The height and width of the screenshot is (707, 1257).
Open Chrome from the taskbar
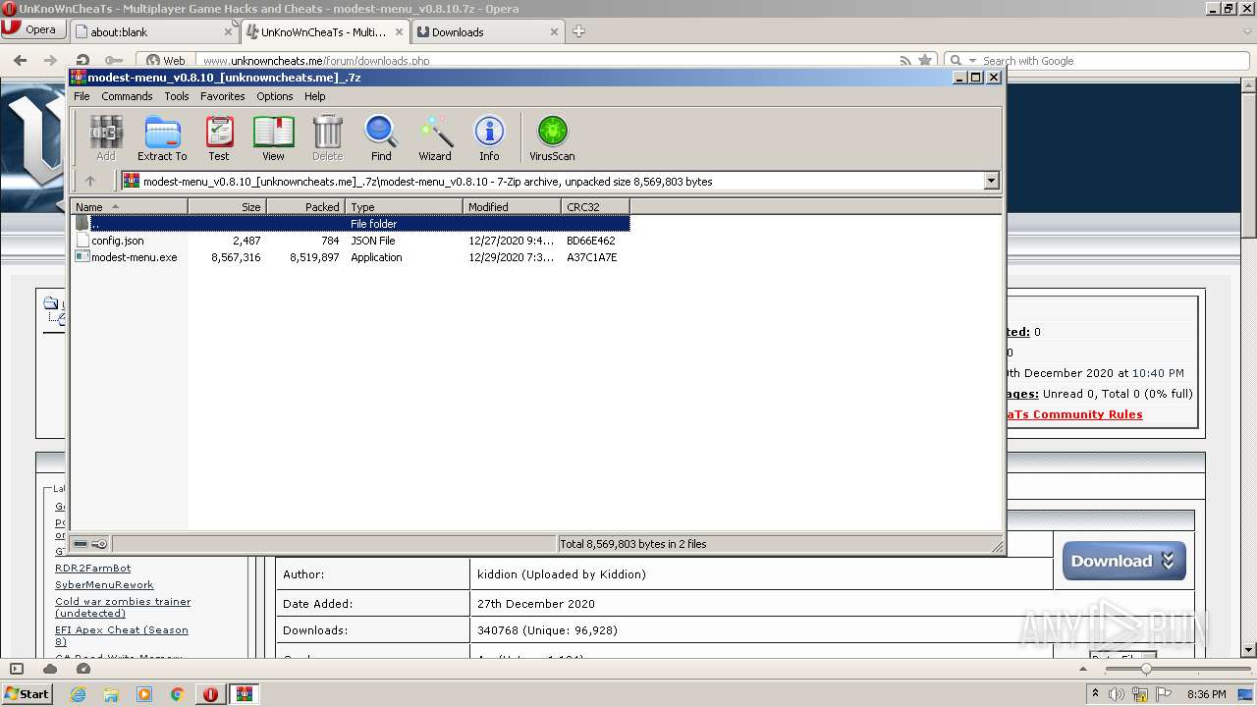178,694
